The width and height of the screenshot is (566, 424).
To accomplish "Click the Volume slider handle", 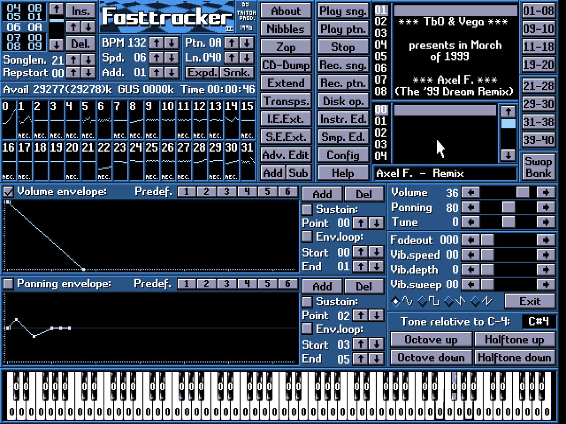I will [x=523, y=192].
